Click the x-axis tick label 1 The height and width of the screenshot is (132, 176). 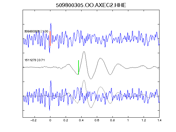(128, 120)
